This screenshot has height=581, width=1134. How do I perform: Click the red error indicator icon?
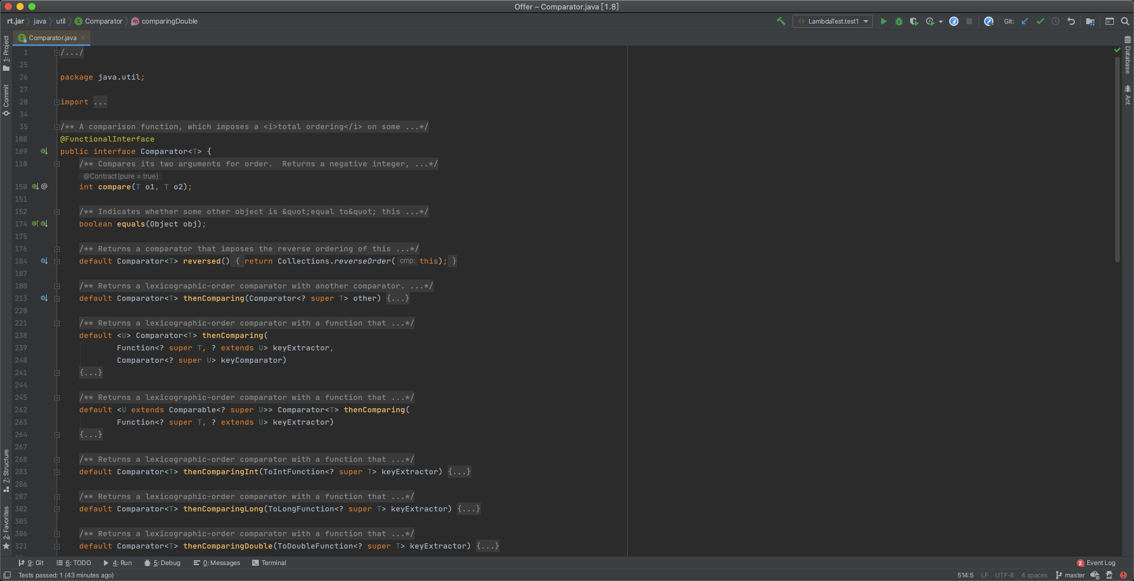(x=1123, y=575)
